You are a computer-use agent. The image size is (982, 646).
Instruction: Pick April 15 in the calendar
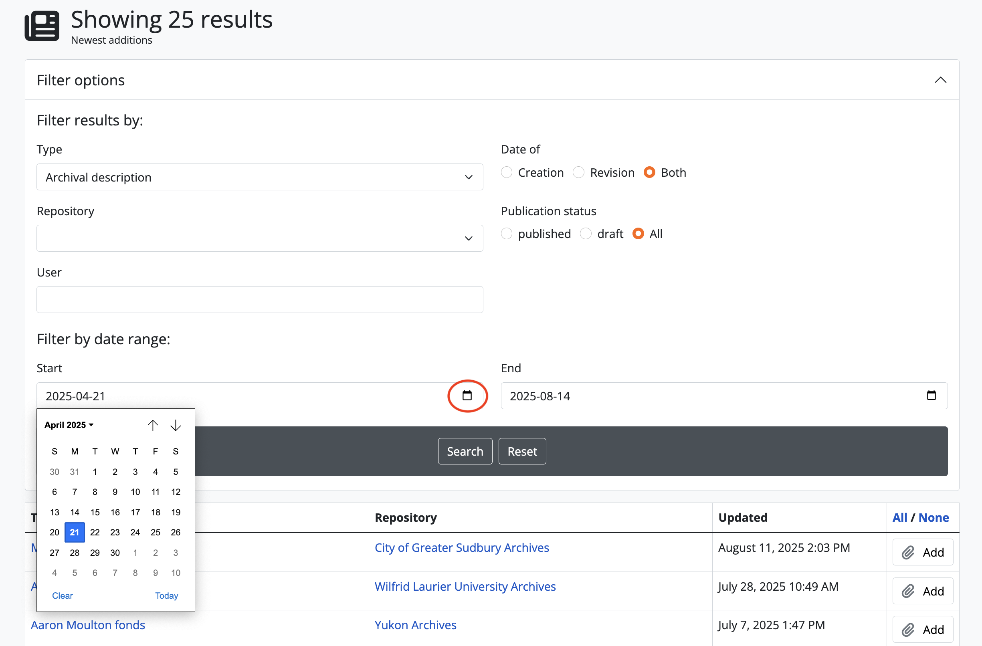coord(95,512)
